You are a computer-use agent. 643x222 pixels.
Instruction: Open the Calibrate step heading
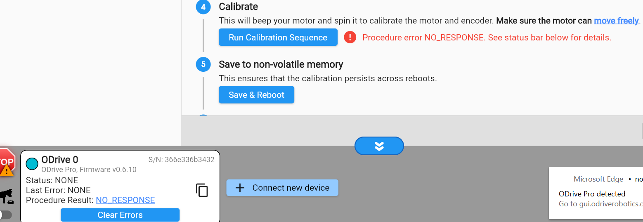239,7
